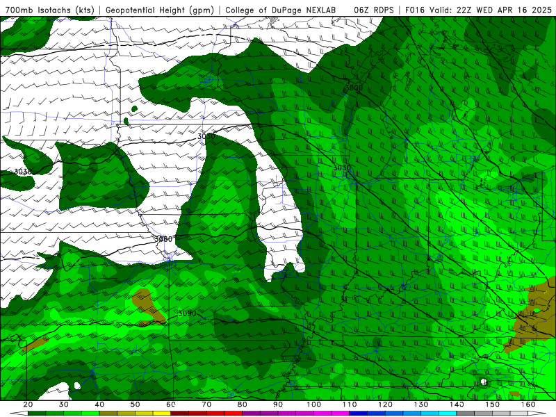The height and width of the screenshot is (417, 556).
Task: Click the 90 kt color scale label
Action: point(278,404)
